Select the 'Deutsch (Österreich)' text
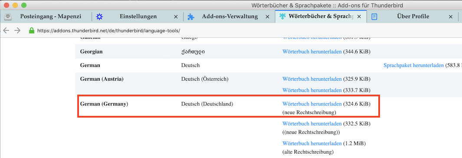462x158 pixels. 205,79
